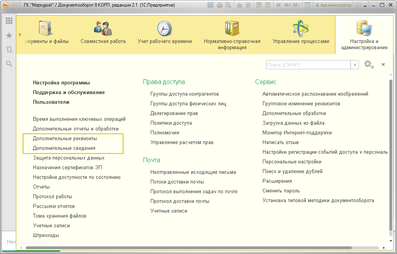Open the sections menu grid icon
397x254 pixels.
9,21
